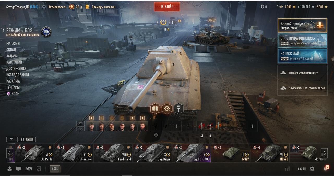Collapse the Режимы боя chevron

[x=4, y=30]
